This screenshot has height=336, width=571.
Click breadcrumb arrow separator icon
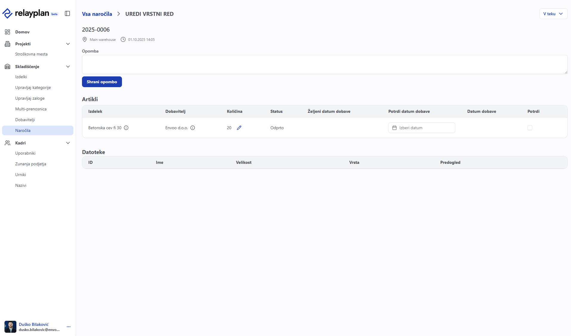tap(119, 14)
